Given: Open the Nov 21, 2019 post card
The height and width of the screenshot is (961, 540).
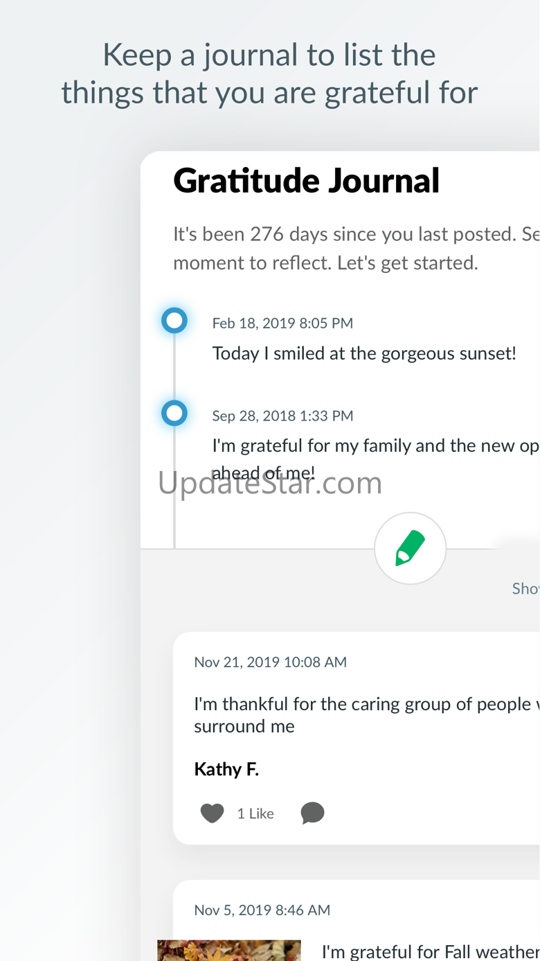Looking at the screenshot, I should [357, 738].
